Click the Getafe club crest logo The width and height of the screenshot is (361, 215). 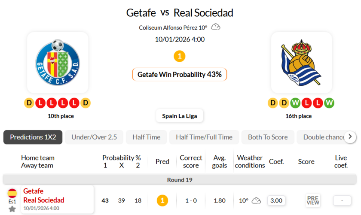58,62
